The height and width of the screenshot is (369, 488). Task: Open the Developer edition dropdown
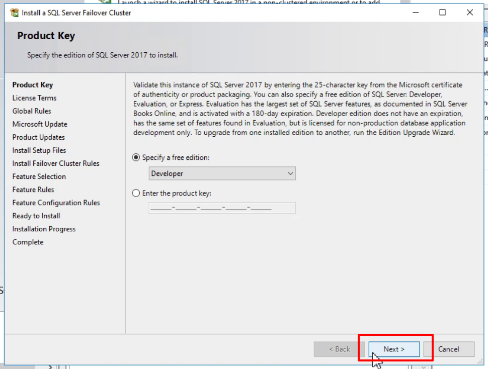[x=222, y=173]
